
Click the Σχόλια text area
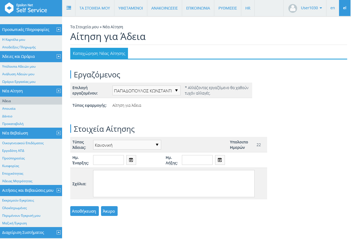click(174, 184)
